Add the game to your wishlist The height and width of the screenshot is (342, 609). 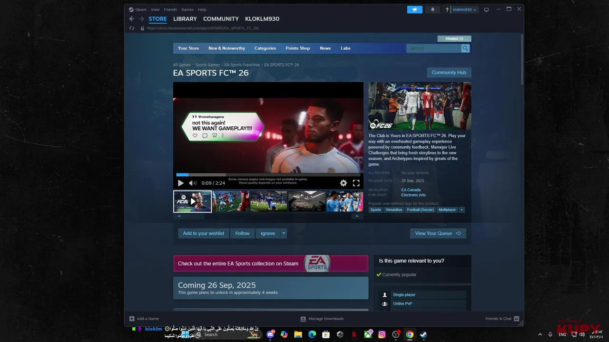pos(204,233)
